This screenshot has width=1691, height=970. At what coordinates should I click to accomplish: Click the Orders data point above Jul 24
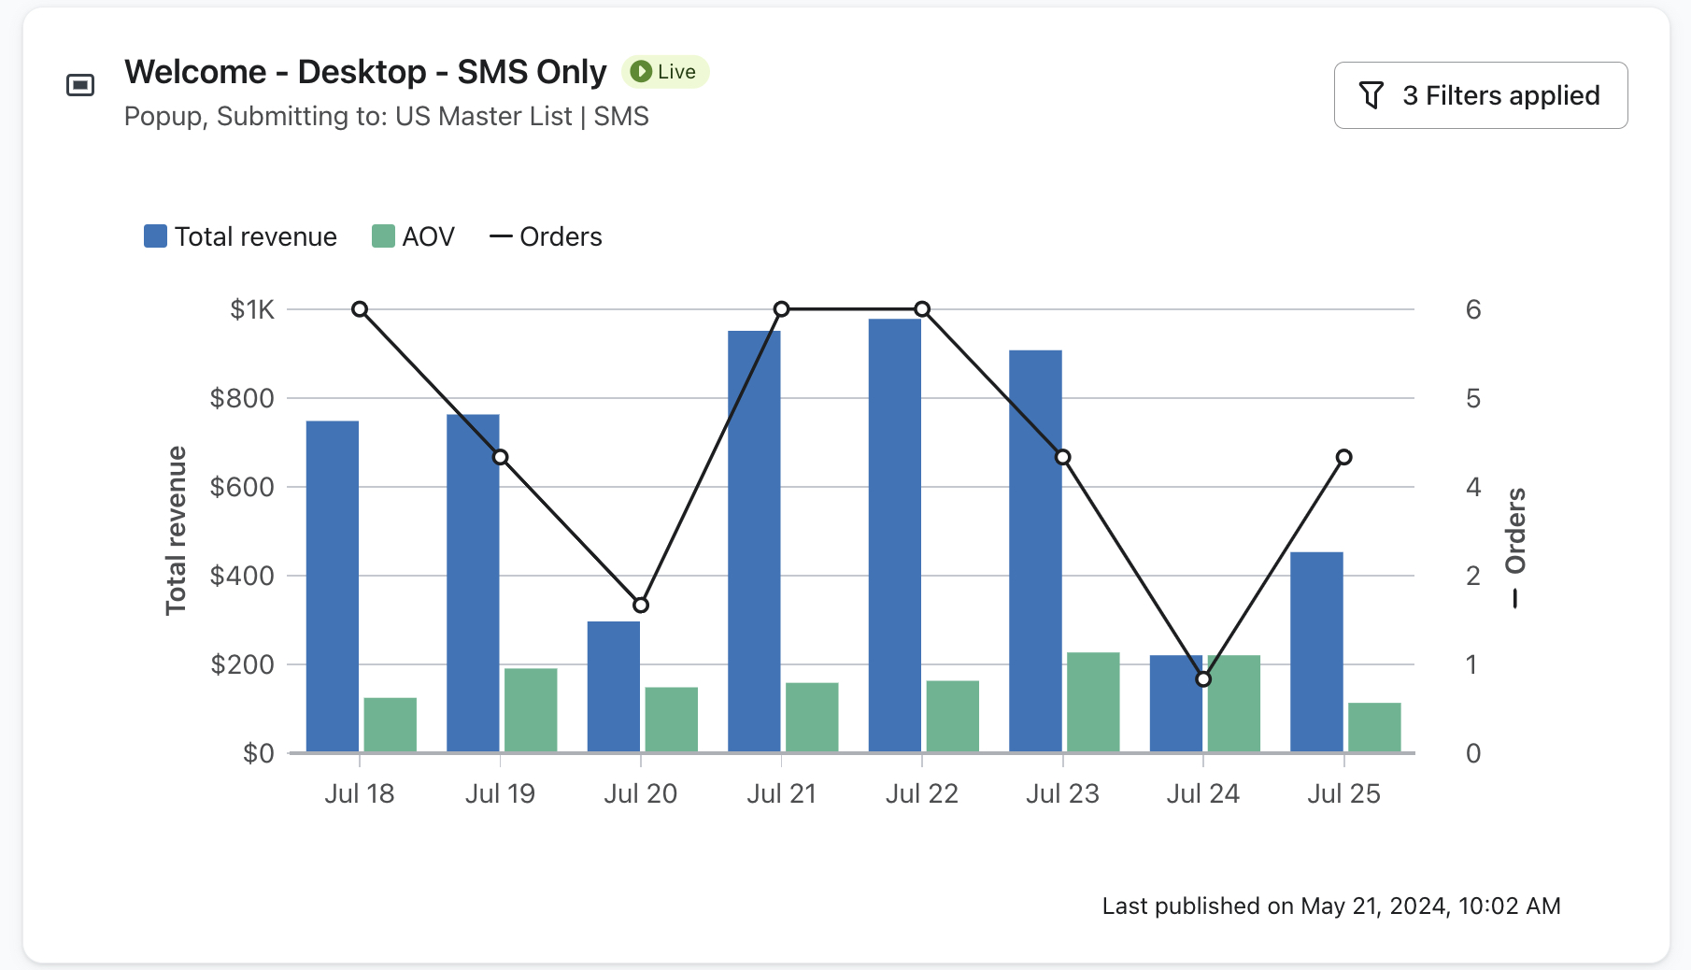point(1204,678)
